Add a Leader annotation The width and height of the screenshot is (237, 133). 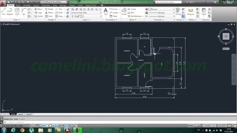[x=114, y=13]
